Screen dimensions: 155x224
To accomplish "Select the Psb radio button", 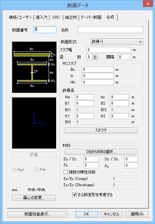I will pyautogui.click(x=37, y=170).
